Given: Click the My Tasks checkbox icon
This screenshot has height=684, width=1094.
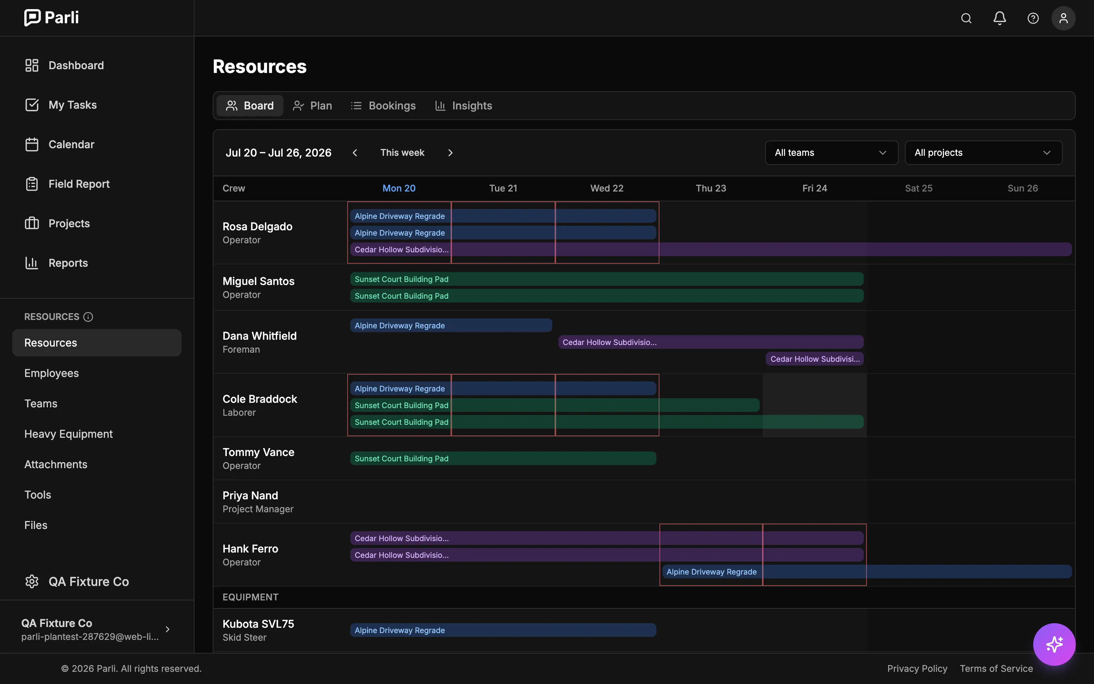Looking at the screenshot, I should click(32, 104).
